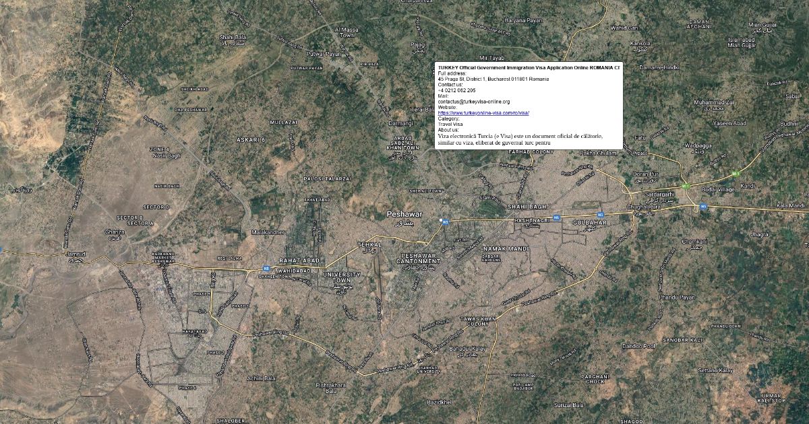
Task: Select the N5 shield near Kala Mandi interchange
Action: [702, 207]
